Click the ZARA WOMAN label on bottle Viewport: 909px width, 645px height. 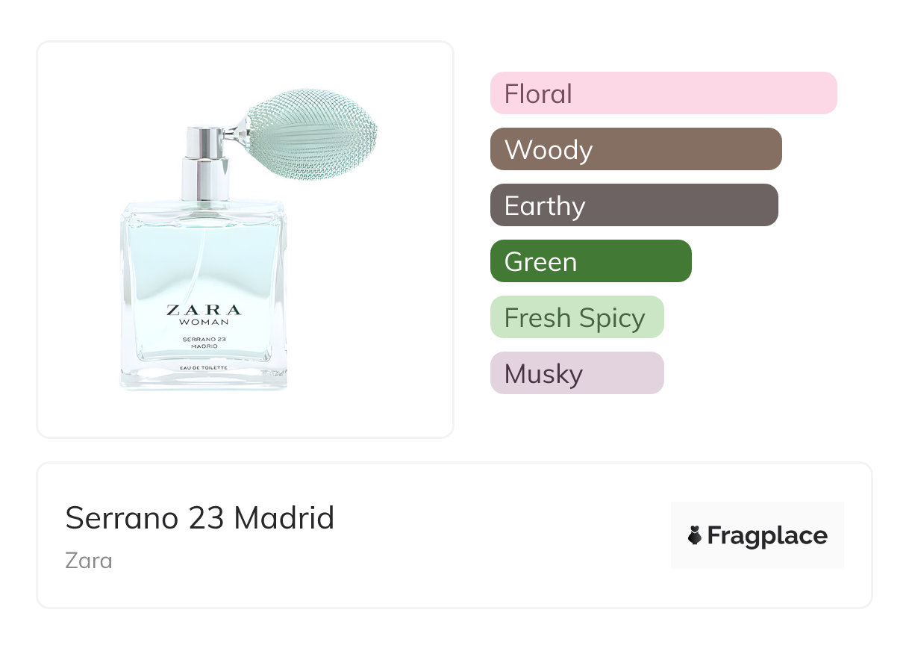[204, 314]
